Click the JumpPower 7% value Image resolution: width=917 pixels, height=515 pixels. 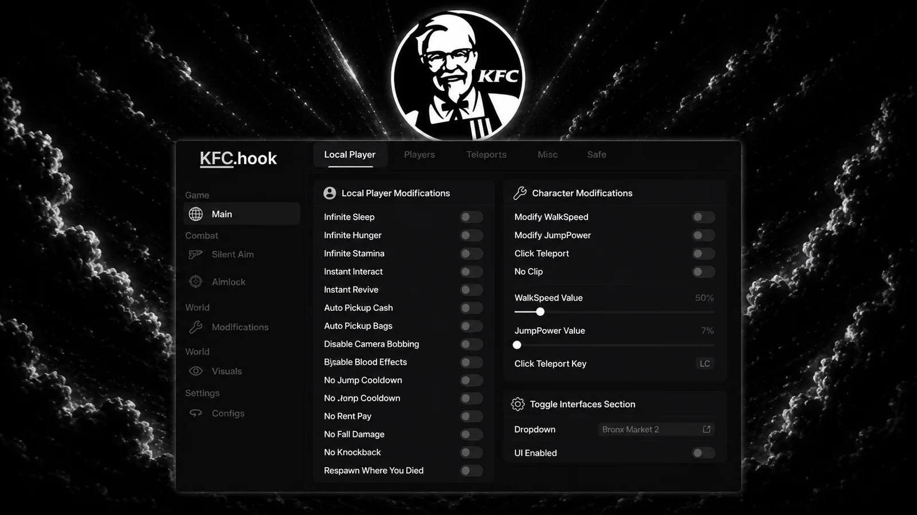(x=707, y=331)
